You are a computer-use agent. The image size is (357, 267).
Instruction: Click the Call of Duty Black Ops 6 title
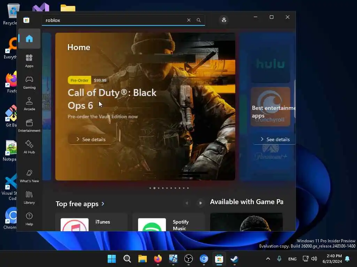coord(112,99)
